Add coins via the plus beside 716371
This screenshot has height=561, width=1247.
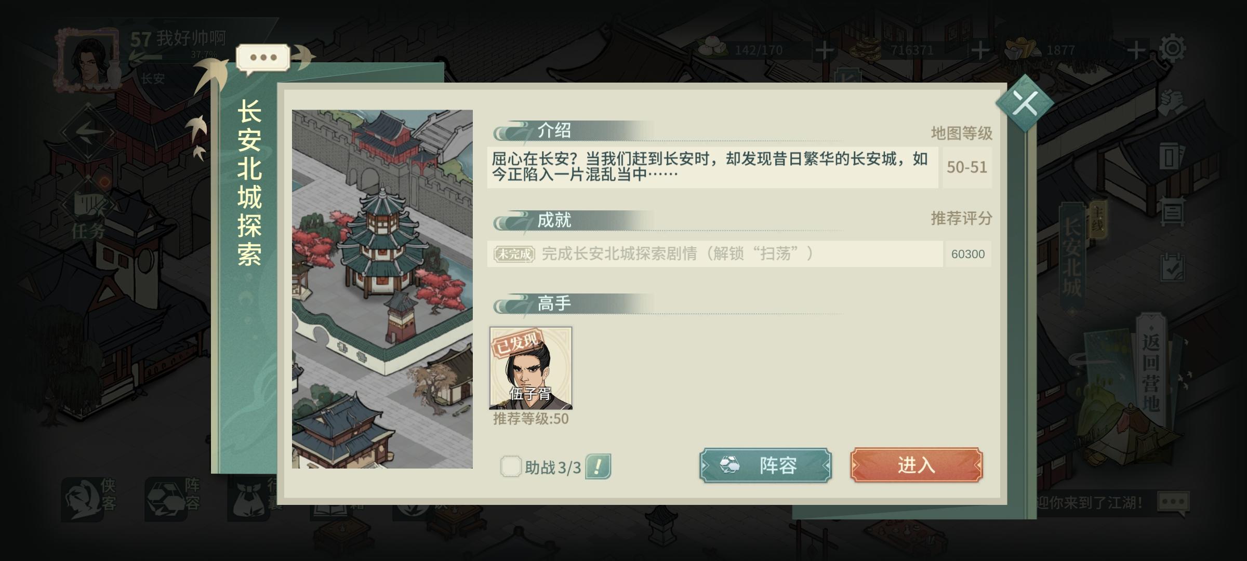[x=980, y=50]
